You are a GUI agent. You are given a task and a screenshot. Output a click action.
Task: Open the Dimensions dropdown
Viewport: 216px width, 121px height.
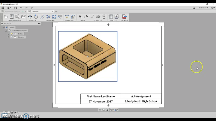pyautogui.click(x=69, y=20)
